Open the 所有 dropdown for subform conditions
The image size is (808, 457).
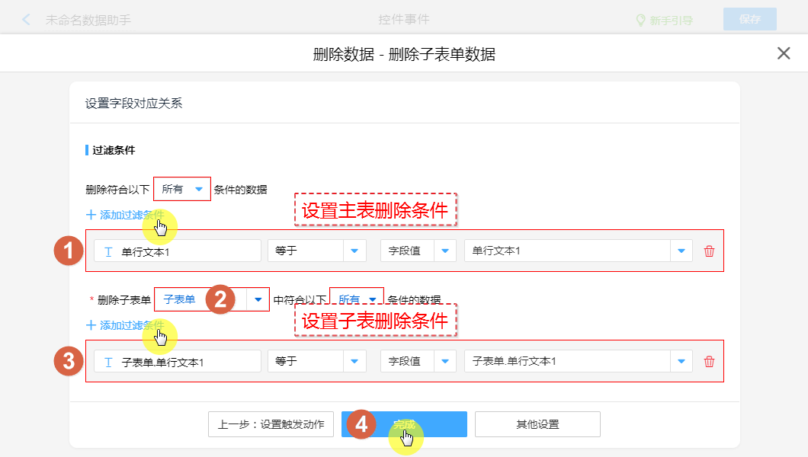coord(357,299)
